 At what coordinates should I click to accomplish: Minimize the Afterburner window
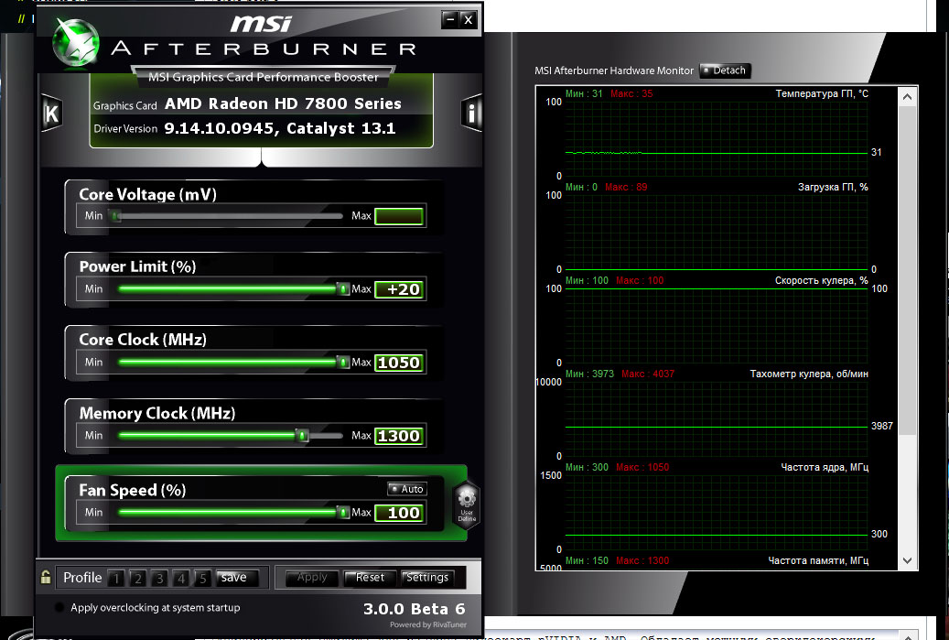pyautogui.click(x=449, y=20)
